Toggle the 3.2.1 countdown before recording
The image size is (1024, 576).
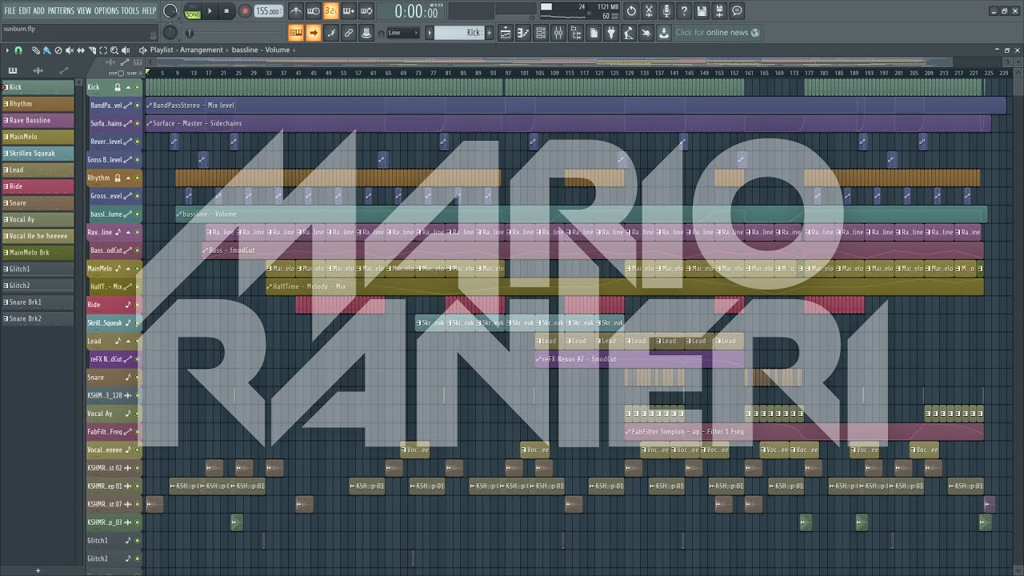(331, 11)
